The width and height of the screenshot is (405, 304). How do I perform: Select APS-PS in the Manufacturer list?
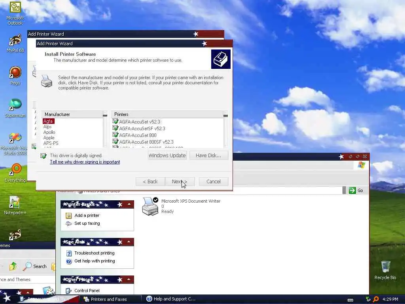tap(51, 143)
